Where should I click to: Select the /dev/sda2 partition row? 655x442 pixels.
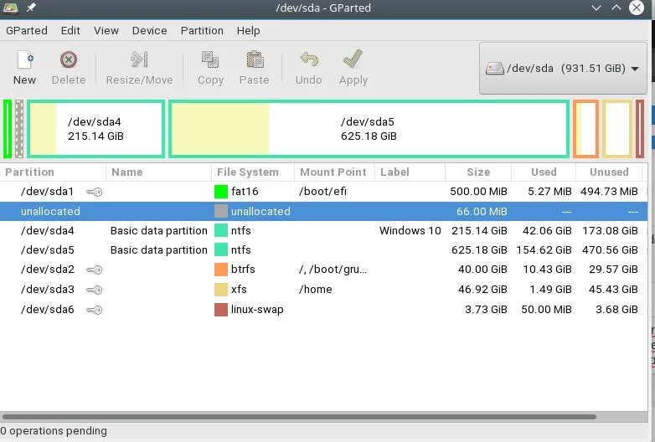coord(324,270)
